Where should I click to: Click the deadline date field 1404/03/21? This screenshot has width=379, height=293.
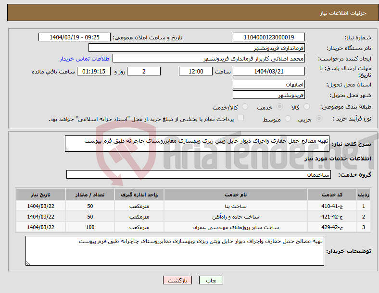tap(269, 71)
